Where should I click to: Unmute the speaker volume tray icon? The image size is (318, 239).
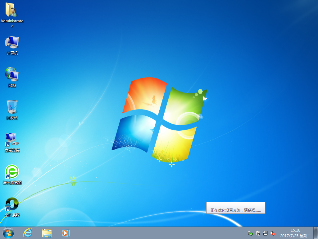click(x=273, y=233)
